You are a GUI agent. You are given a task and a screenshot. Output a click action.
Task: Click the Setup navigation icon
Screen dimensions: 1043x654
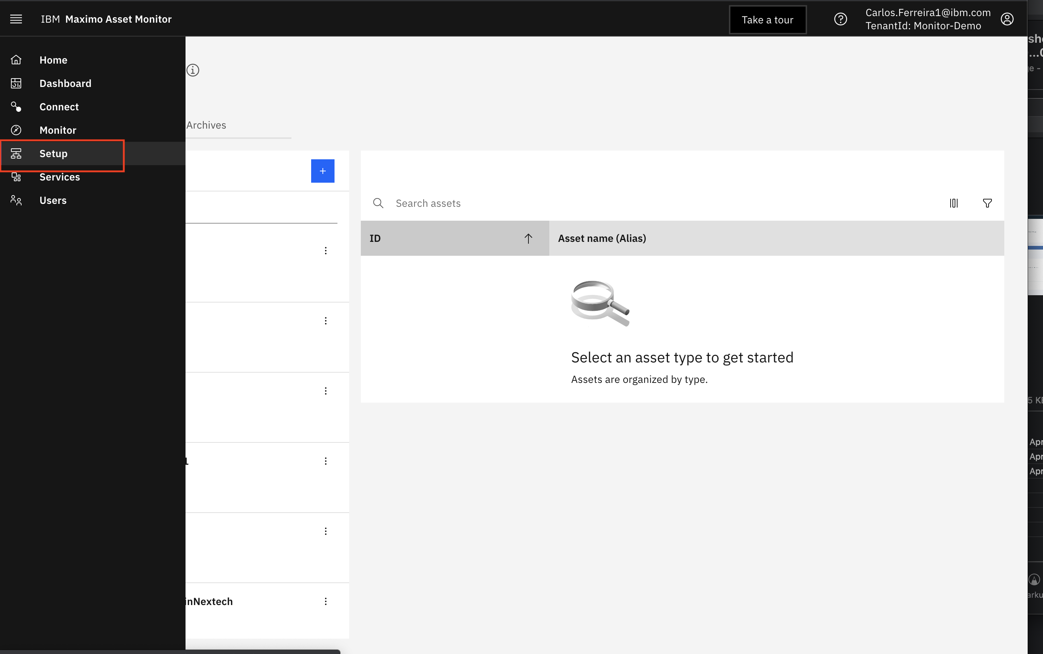tap(16, 153)
